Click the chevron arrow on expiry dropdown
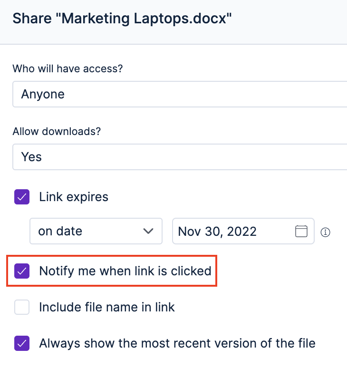 click(148, 232)
